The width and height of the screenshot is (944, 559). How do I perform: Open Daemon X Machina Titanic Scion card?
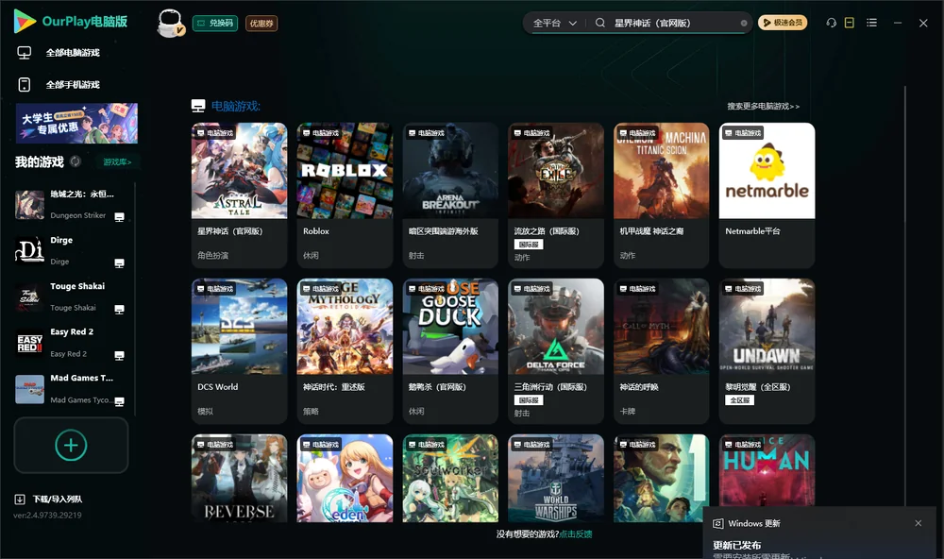tap(661, 195)
